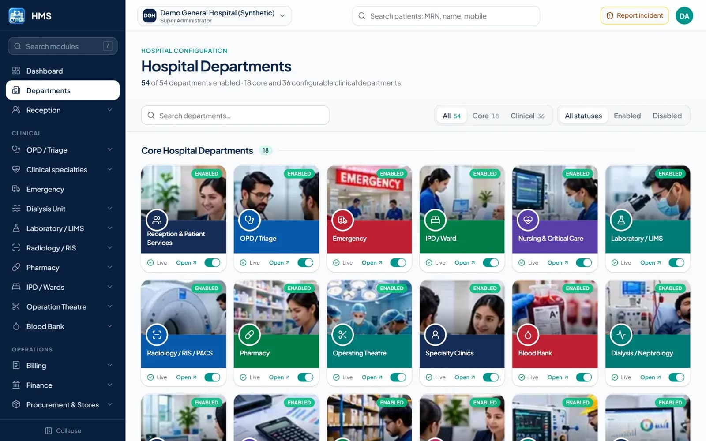Click the scan icon on Radiology / RIS / PACS card
The width and height of the screenshot is (706, 441).
point(157,335)
